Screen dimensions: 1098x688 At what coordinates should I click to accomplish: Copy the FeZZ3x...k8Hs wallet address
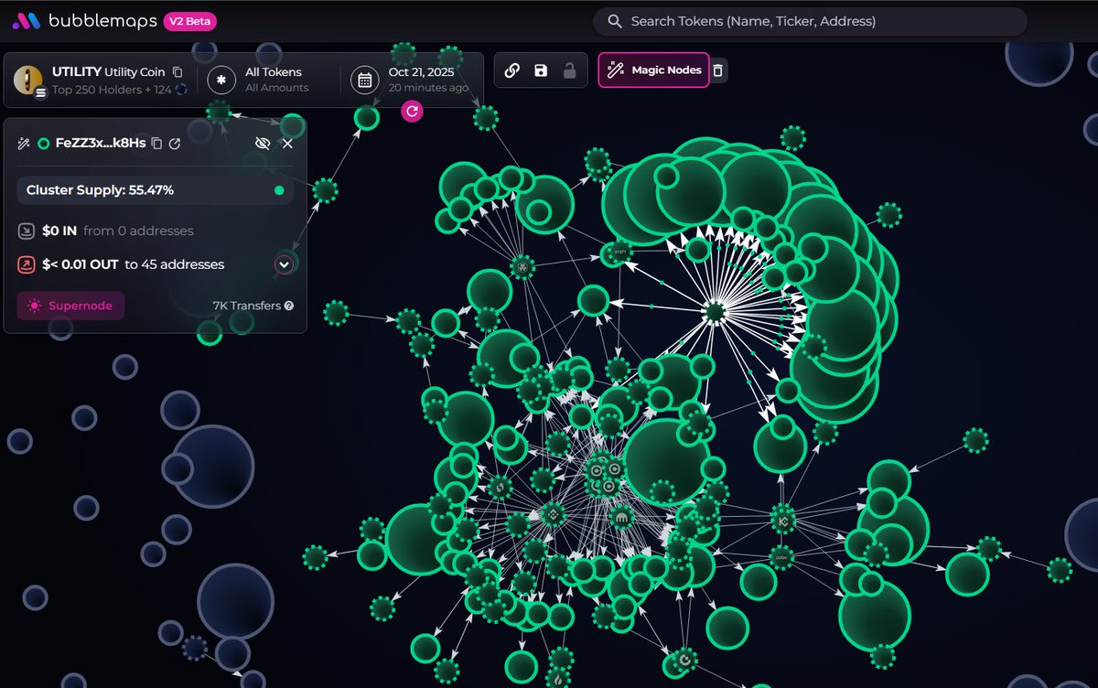click(156, 144)
